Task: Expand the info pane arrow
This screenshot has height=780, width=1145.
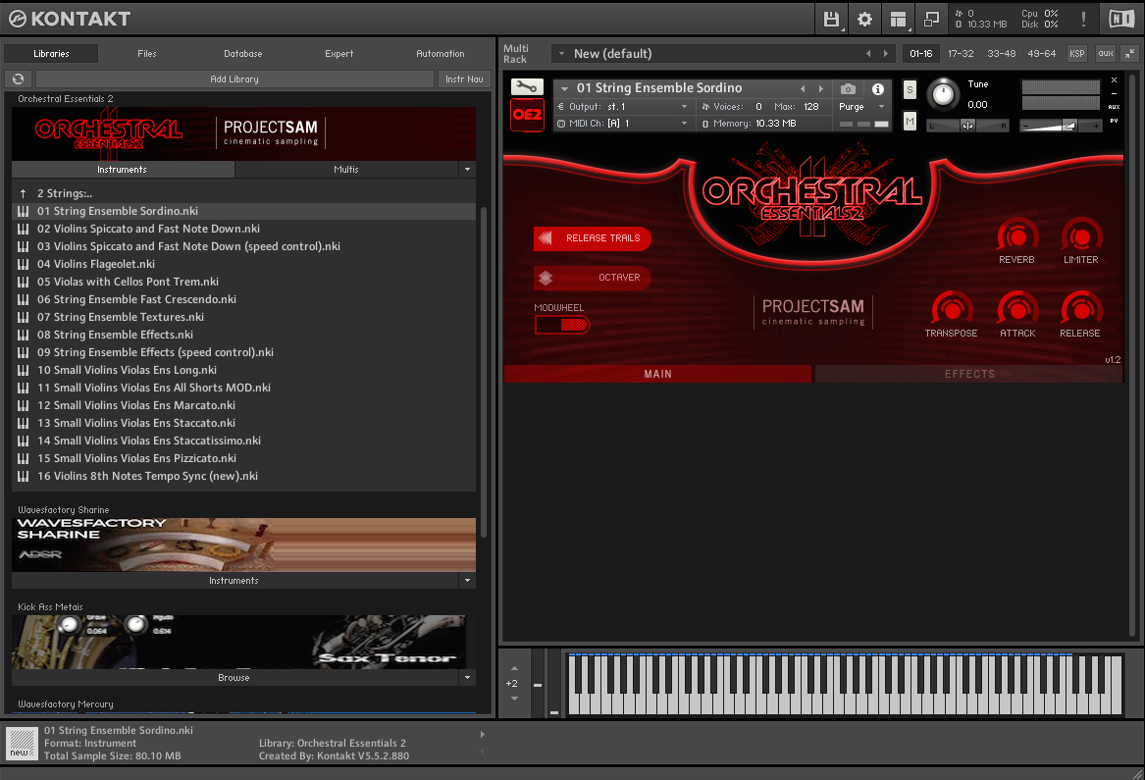Action: (x=482, y=735)
